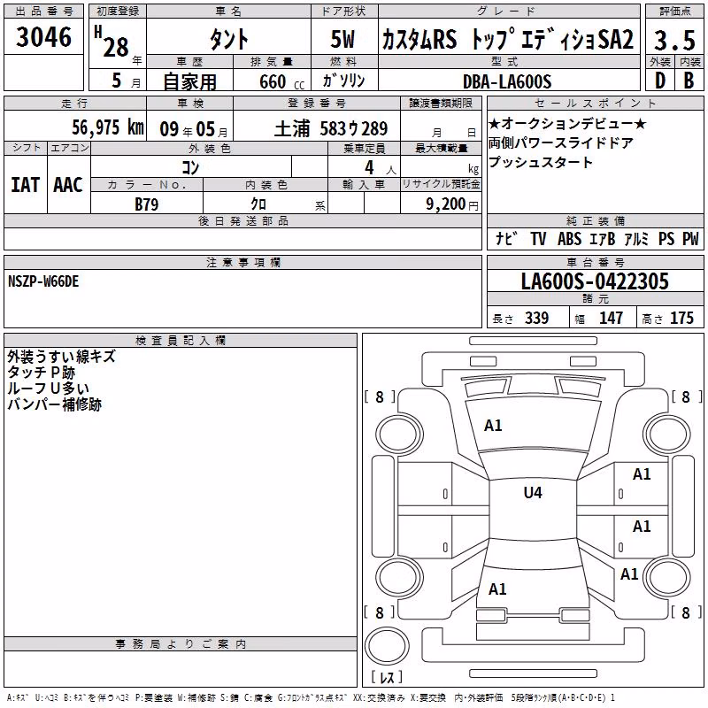Screen dimensions: 708x708
Task: Click レス label below spare tire
Action: 387,677
